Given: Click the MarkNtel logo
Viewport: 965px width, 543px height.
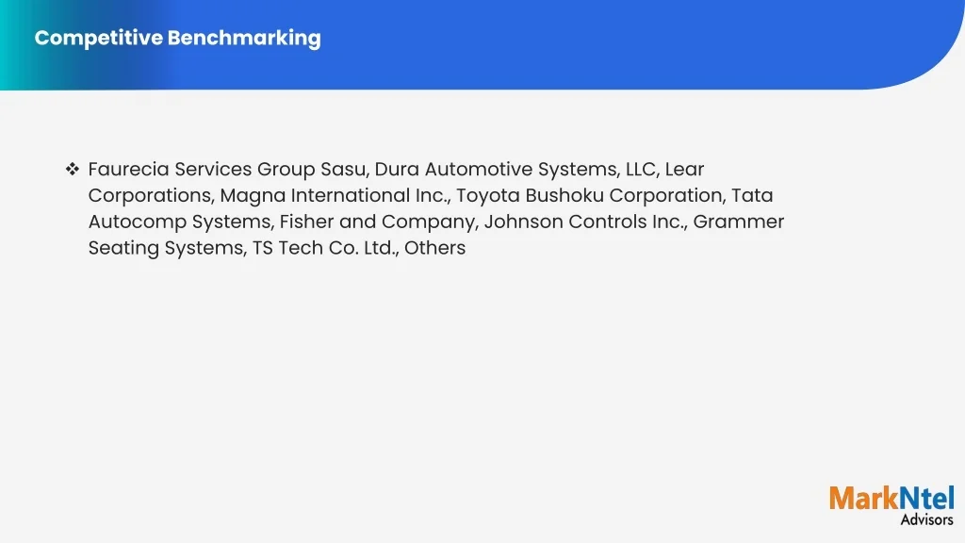Looking at the screenshot, I should pos(891,499).
